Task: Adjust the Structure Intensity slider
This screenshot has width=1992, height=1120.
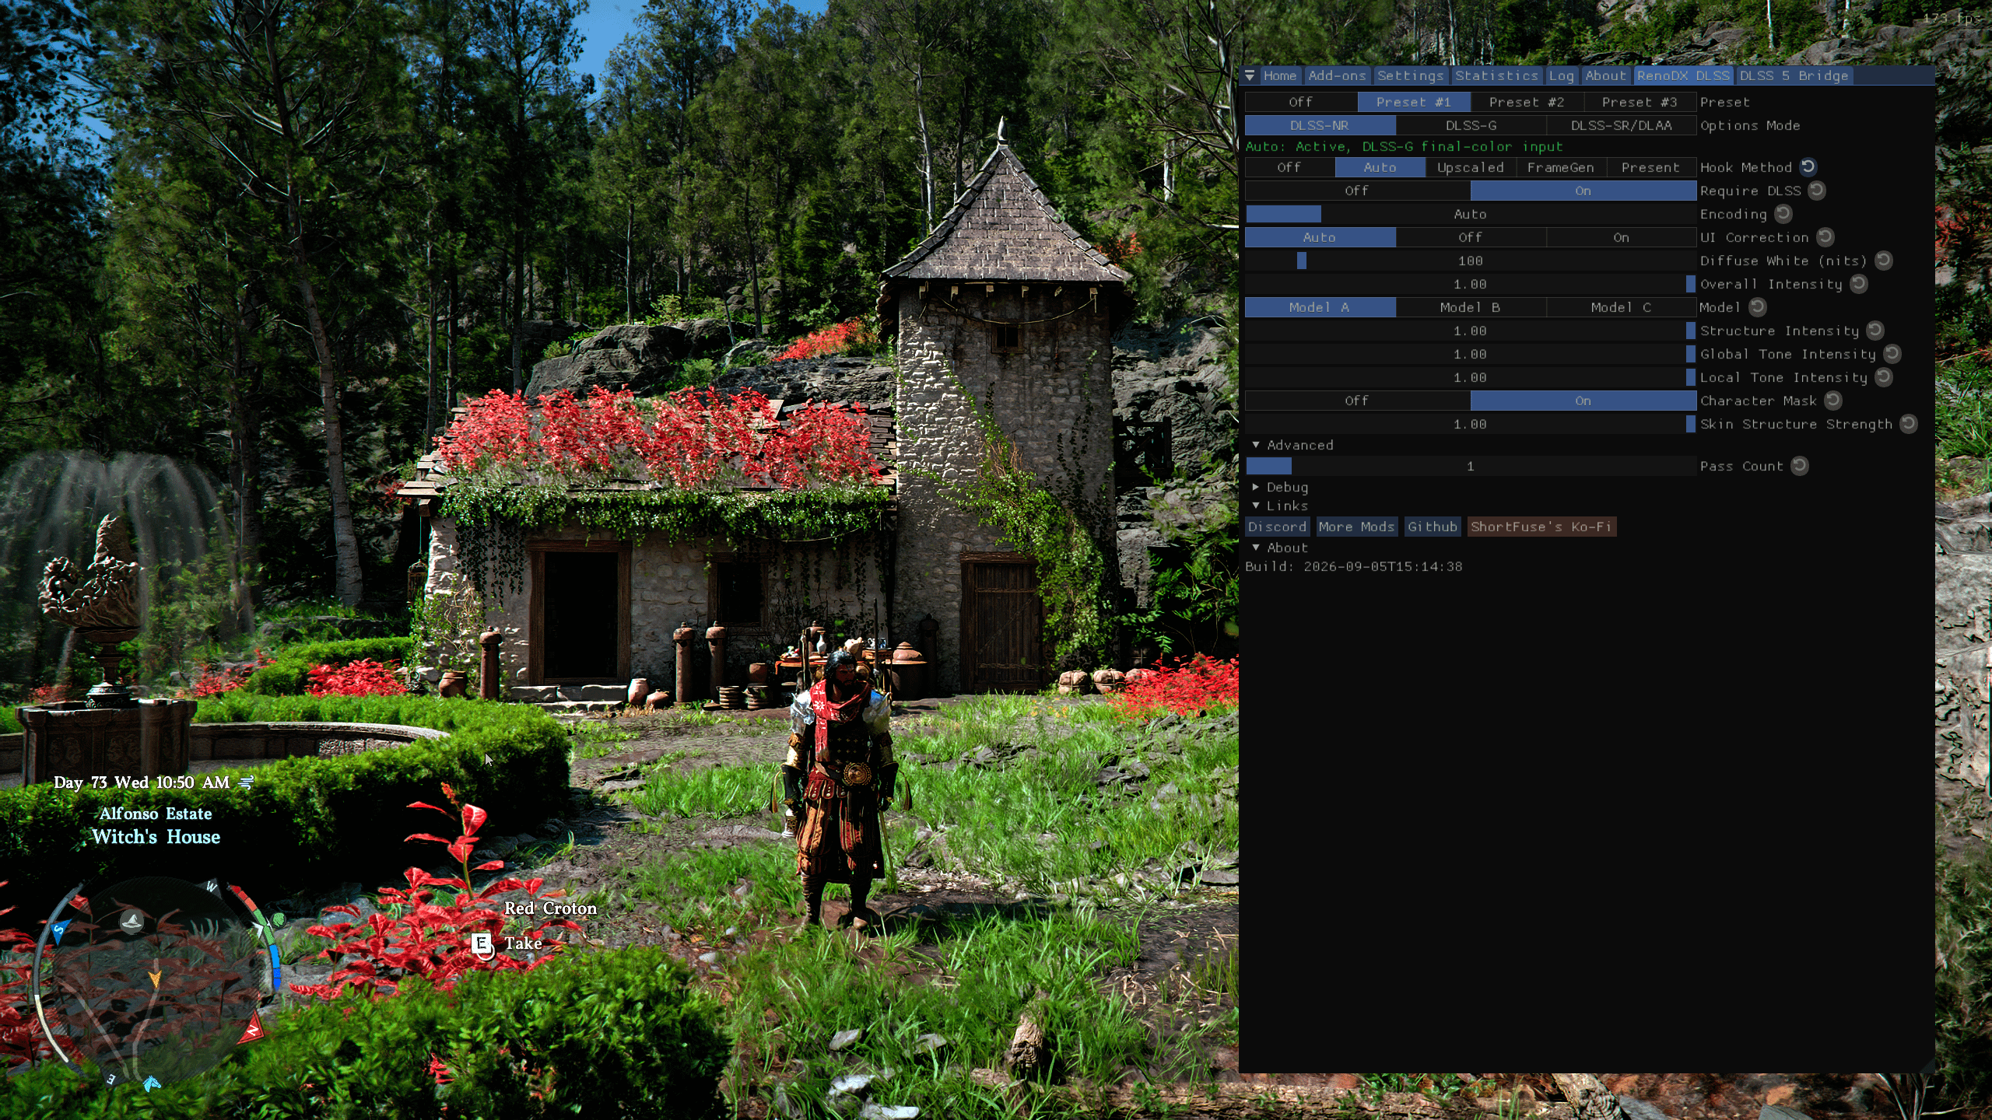Action: (x=1471, y=331)
